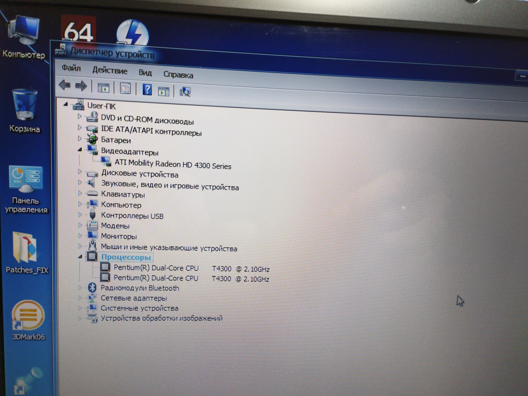Select Системные устройства label
This screenshot has width=528, height=396.
[x=139, y=308]
